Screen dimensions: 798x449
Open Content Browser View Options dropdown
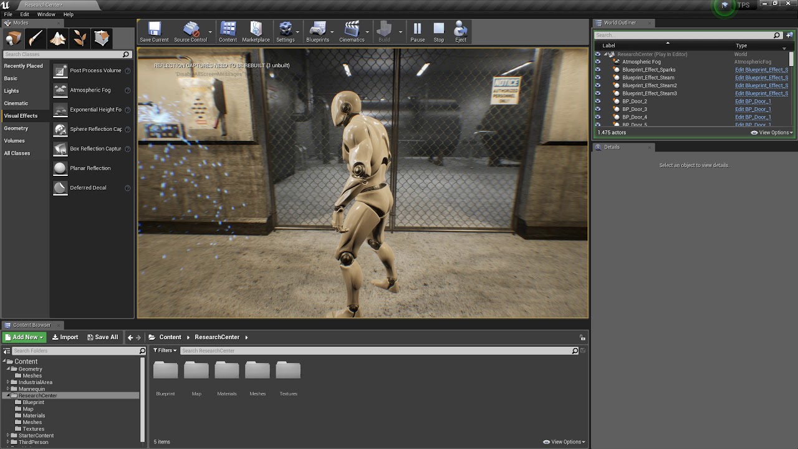564,442
